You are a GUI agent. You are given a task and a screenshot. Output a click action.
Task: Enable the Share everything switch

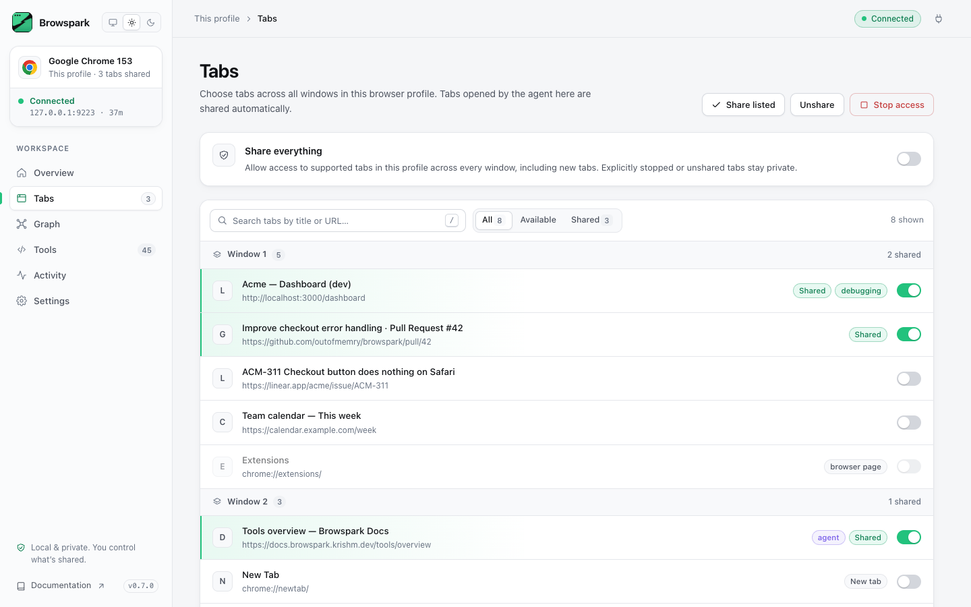[x=909, y=159]
